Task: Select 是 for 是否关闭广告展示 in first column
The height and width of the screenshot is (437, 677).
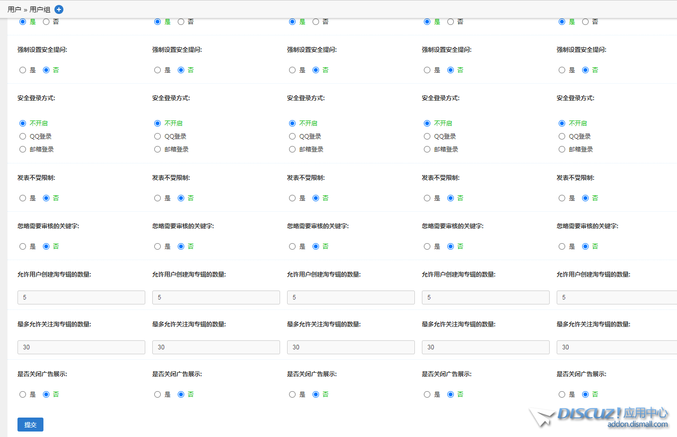Action: click(x=22, y=395)
